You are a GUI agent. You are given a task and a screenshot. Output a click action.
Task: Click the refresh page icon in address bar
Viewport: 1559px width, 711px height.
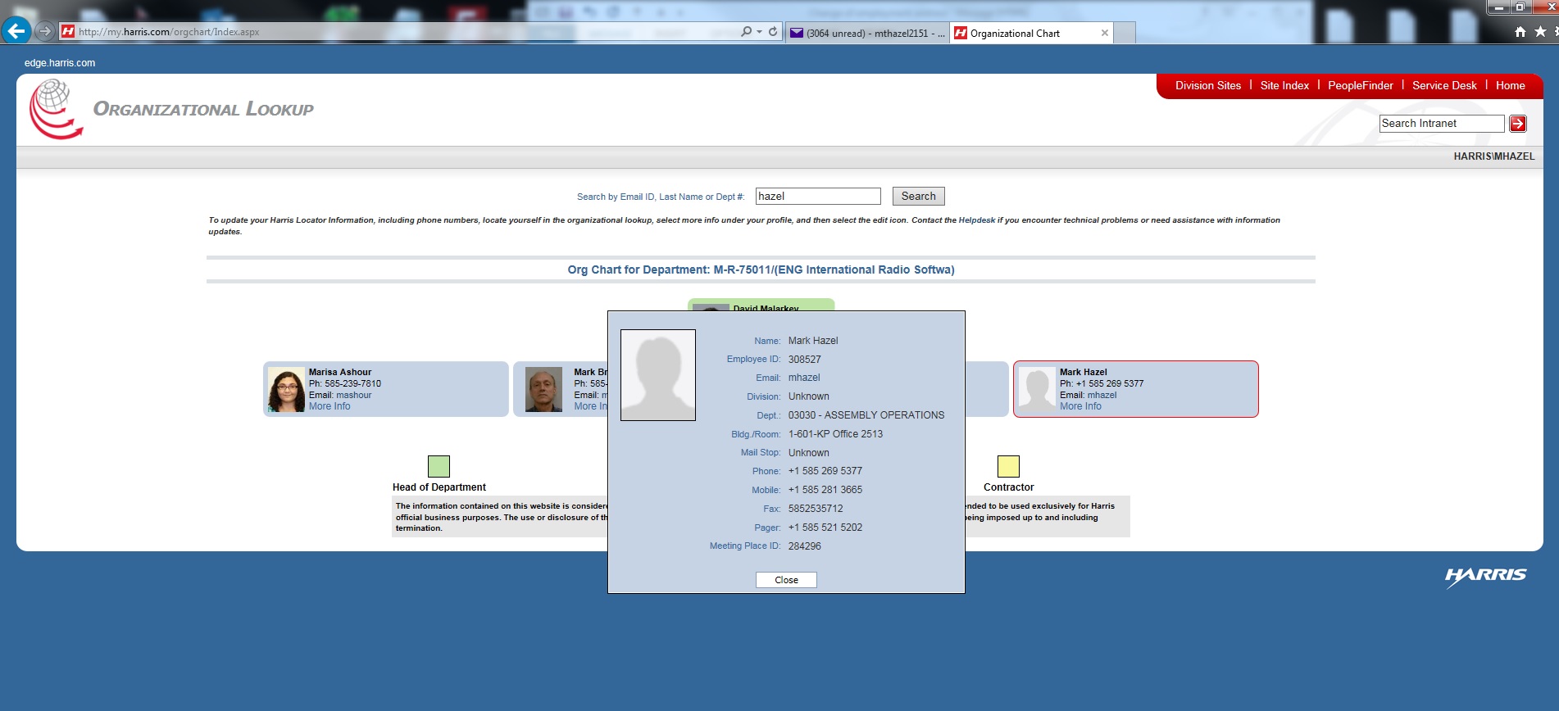(x=773, y=31)
